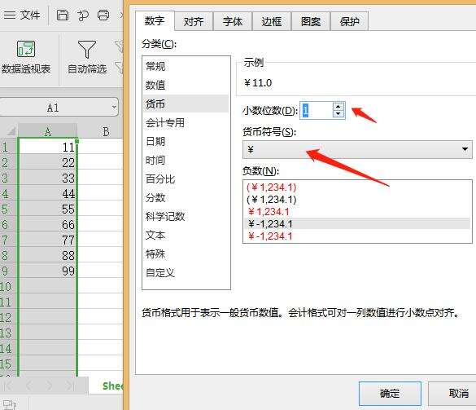The width and height of the screenshot is (476, 410).
Task: Select red ¥1,234.1 negative format
Action: [x=269, y=212]
